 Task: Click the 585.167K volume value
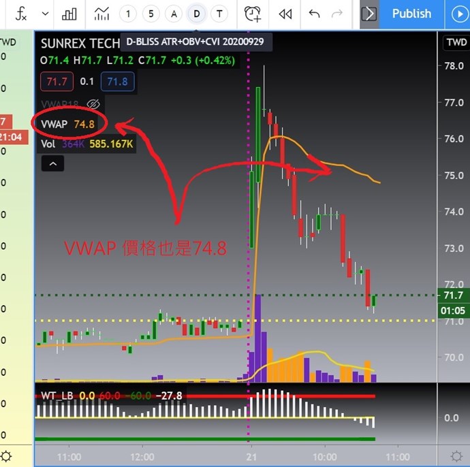[x=111, y=144]
